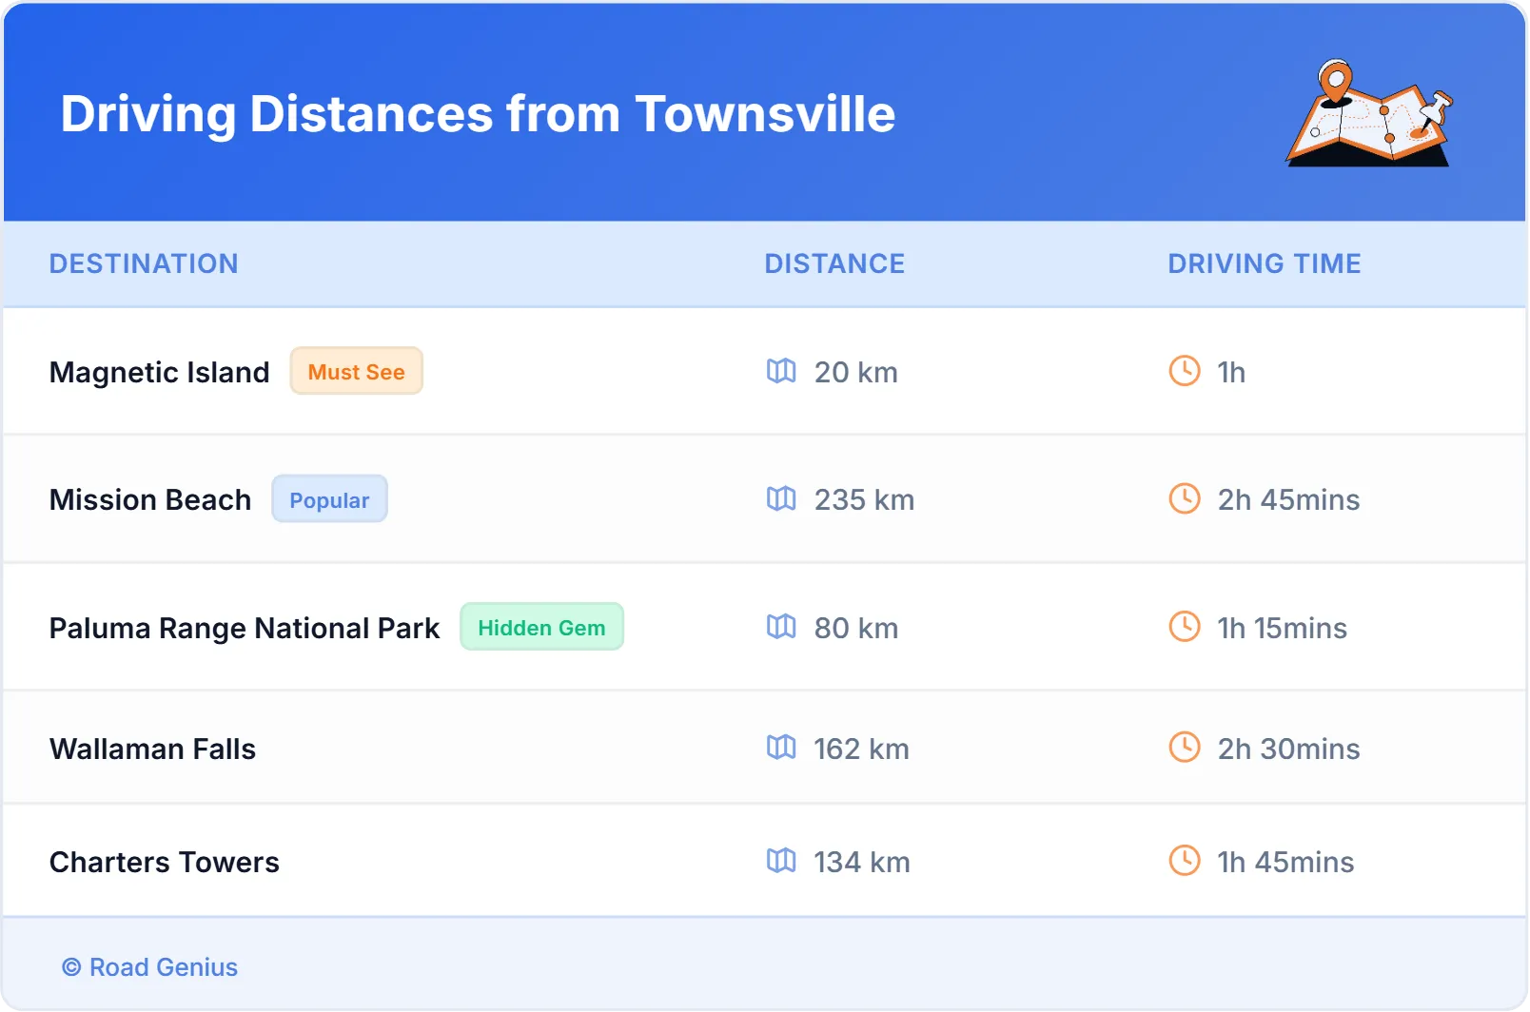Click the map icon beside 235 km
Screen dimensions: 1530x1012
click(x=781, y=498)
